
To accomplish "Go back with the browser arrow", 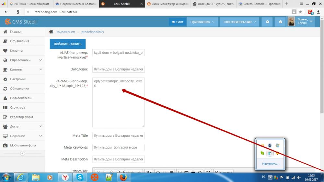I will pos(6,12).
